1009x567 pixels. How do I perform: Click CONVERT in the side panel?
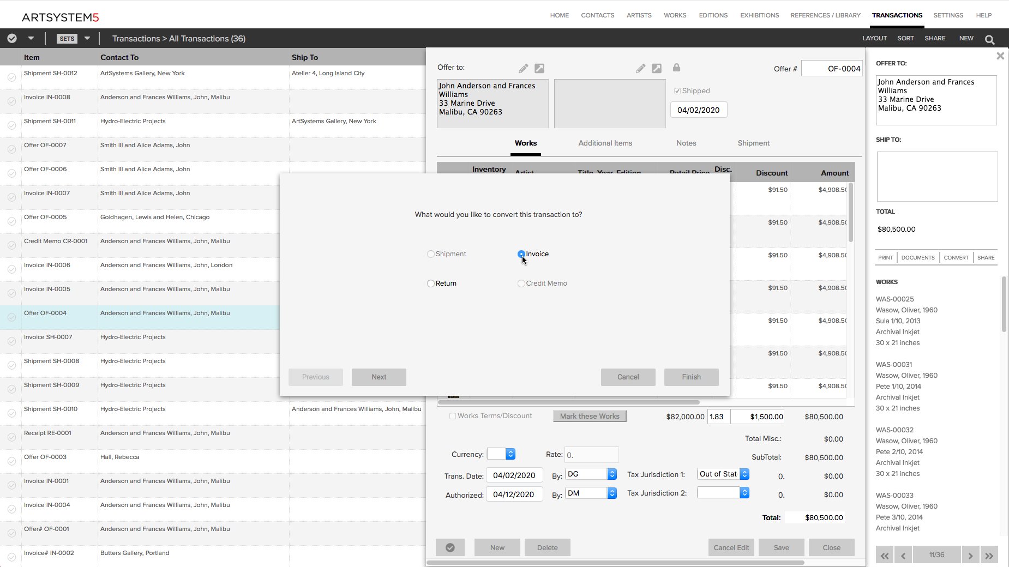click(956, 257)
